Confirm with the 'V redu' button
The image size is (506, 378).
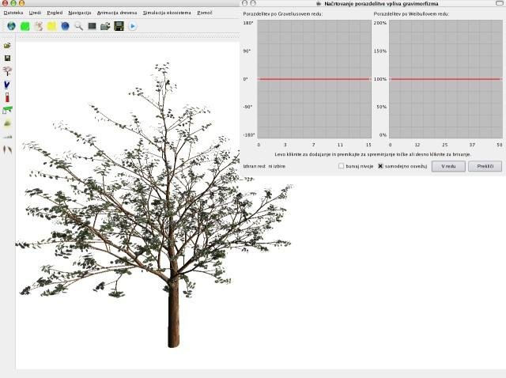coord(448,166)
